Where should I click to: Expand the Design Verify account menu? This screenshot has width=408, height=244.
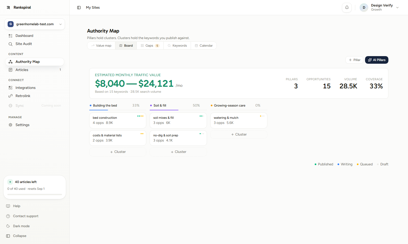[x=397, y=8]
